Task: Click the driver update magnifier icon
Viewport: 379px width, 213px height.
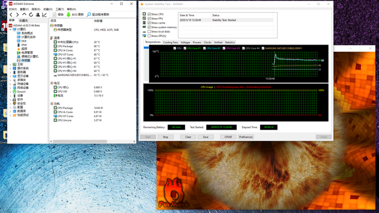Action: [89, 15]
